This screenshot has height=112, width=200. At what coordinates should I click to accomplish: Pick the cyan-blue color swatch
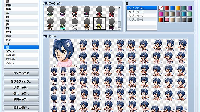[184, 14]
